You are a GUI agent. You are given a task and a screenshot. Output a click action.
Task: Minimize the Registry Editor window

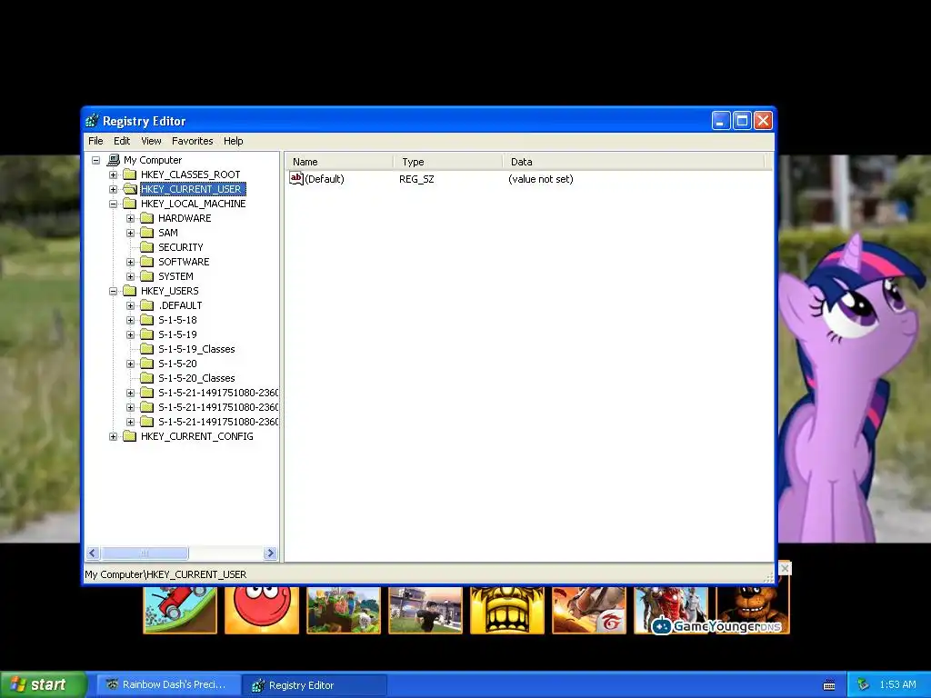pyautogui.click(x=721, y=121)
